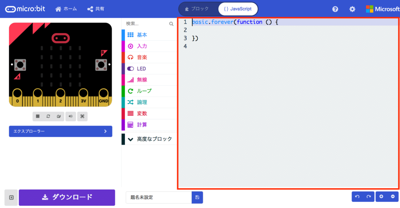Image resolution: width=400 pixels, height=208 pixels.
Task: Save the project with floppy icon
Action: [197, 197]
